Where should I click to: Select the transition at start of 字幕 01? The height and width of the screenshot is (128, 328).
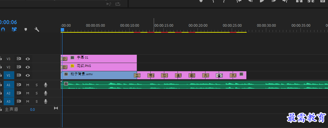point(64,59)
